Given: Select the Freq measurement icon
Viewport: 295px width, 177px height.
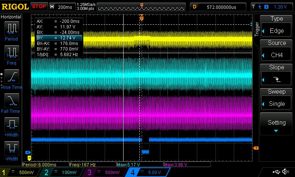Looking at the screenshot, I should (x=12, y=53).
